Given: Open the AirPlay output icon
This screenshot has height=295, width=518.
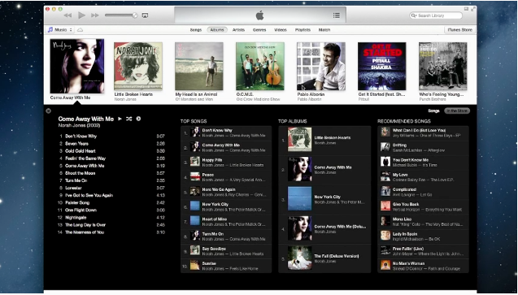Looking at the screenshot, I should point(145,15).
